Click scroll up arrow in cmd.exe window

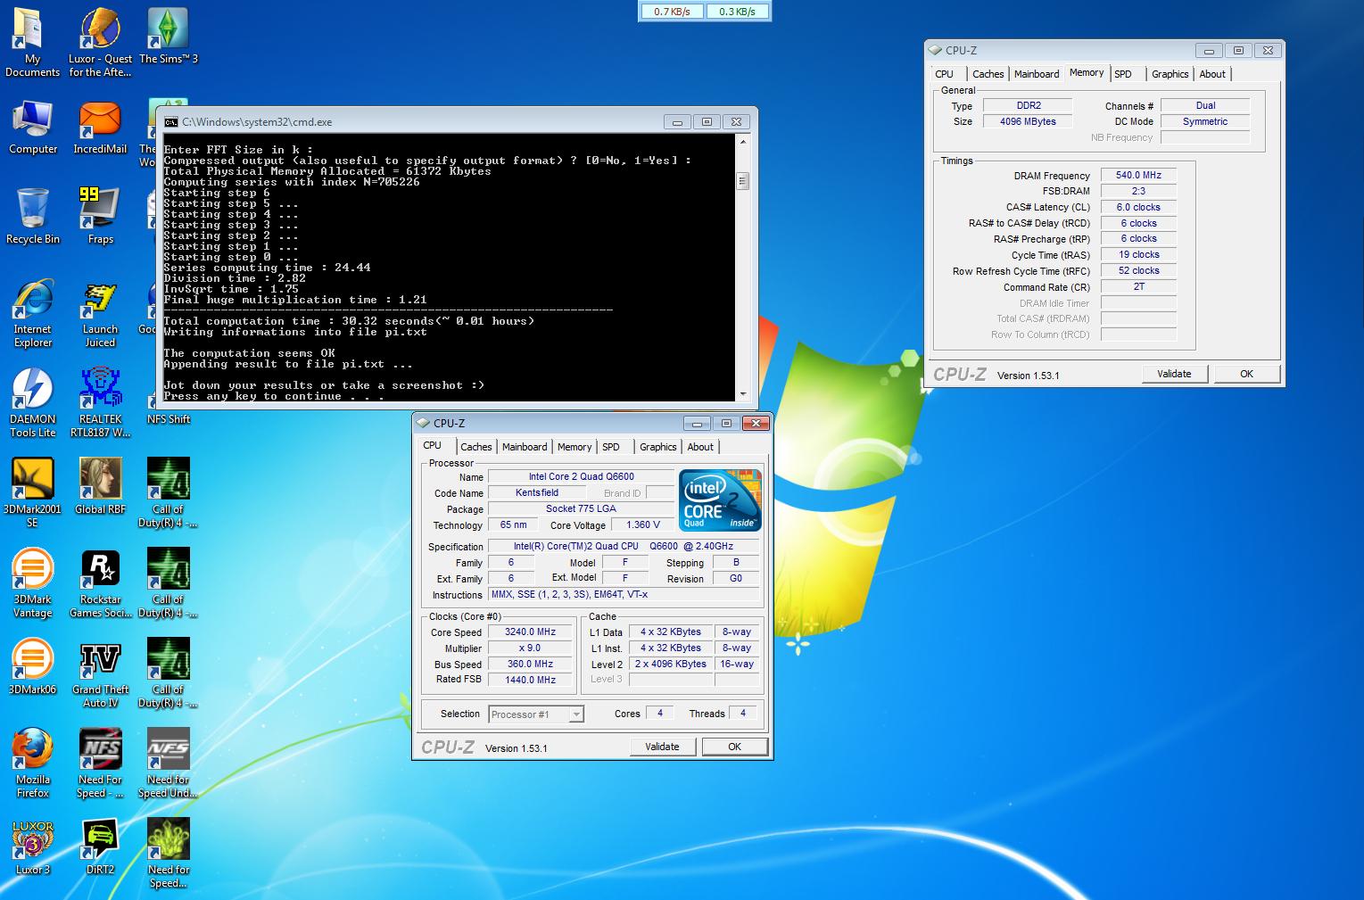742,141
